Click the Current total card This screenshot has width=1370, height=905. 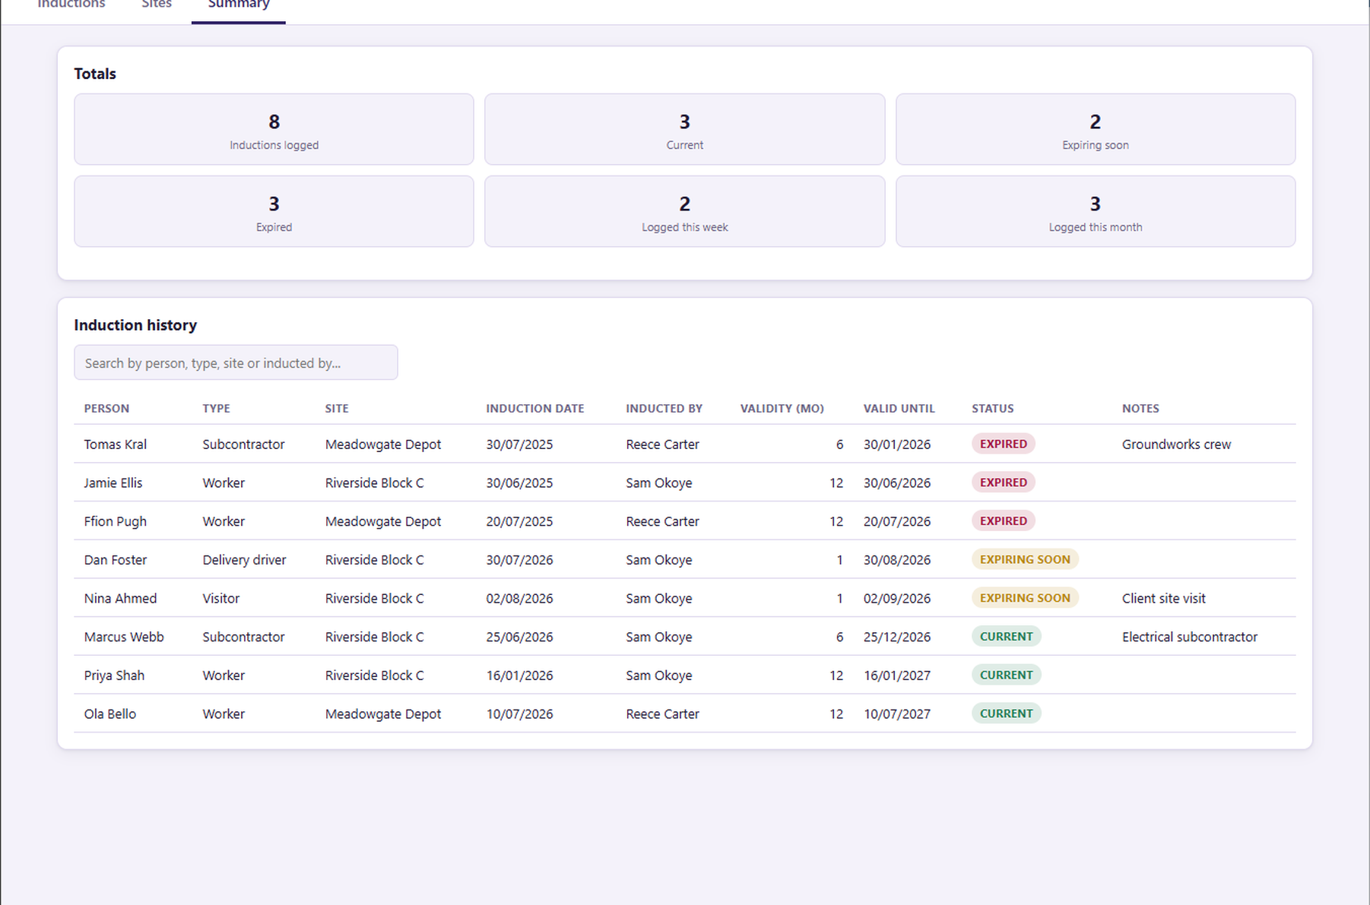pyautogui.click(x=685, y=129)
